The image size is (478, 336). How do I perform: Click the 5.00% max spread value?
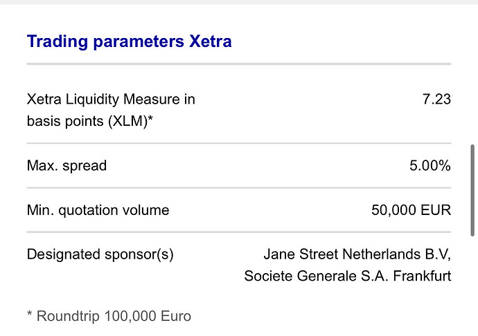point(430,166)
